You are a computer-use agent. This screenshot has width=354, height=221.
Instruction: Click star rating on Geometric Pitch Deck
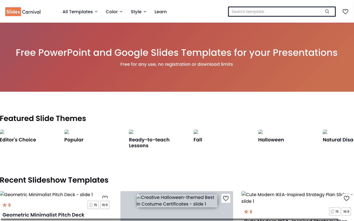click(x=7, y=205)
